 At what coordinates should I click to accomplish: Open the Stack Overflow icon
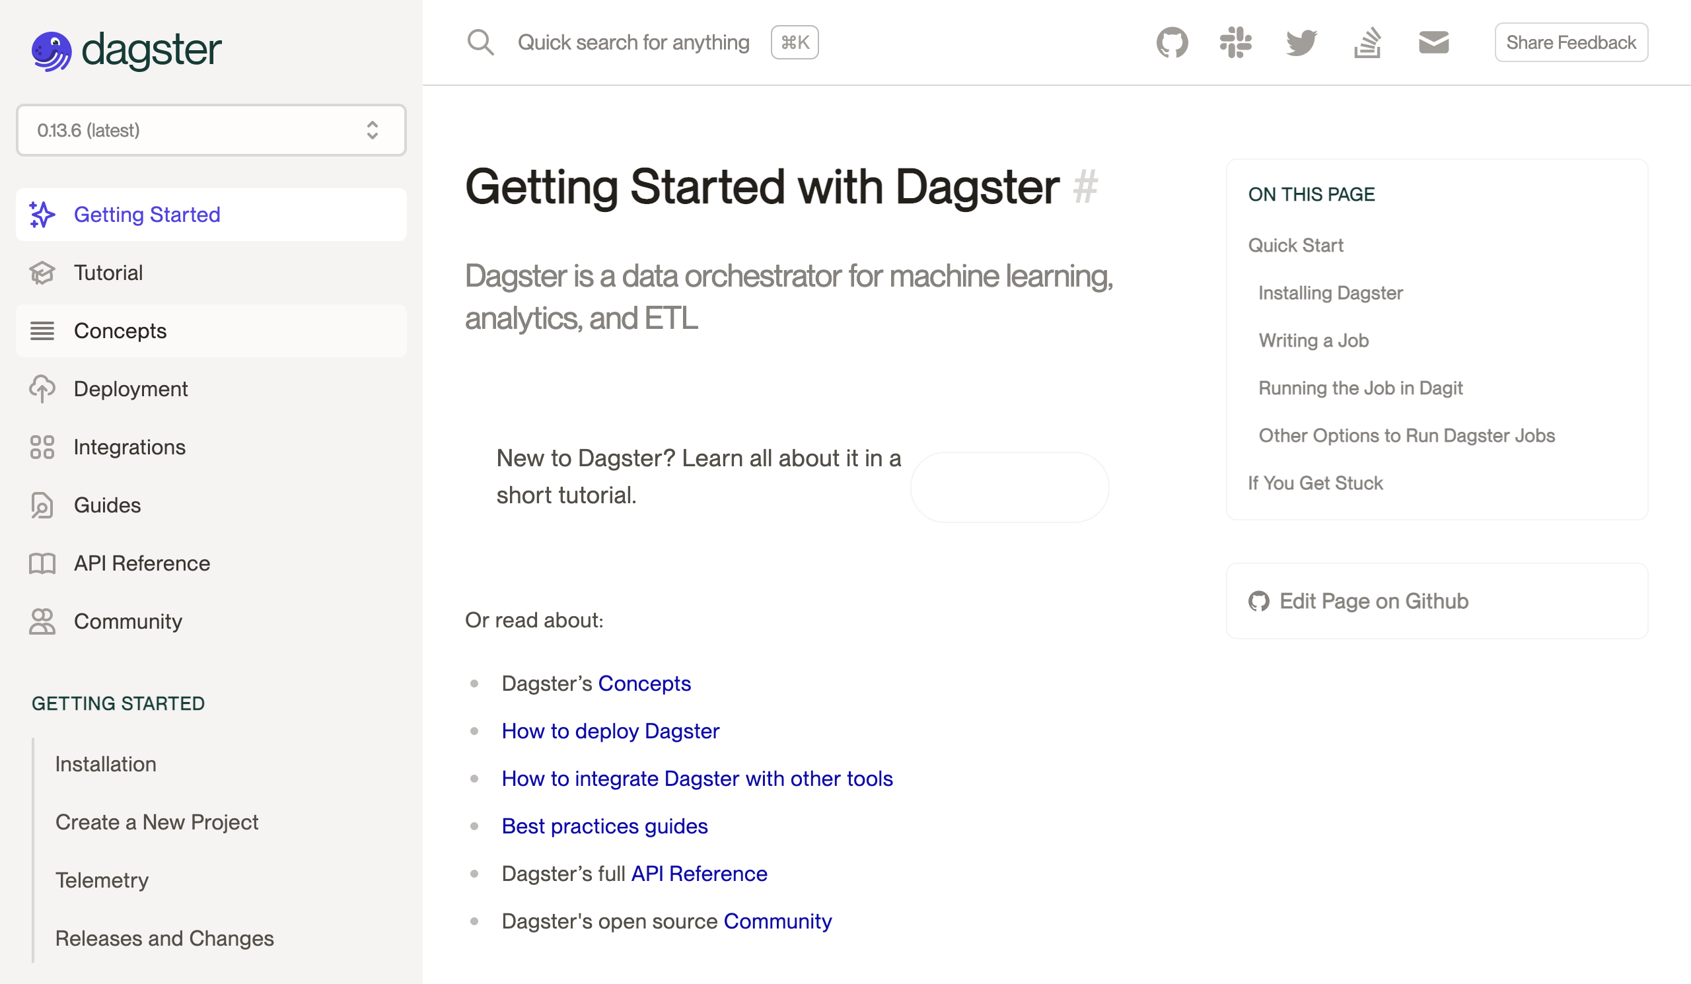click(1367, 42)
